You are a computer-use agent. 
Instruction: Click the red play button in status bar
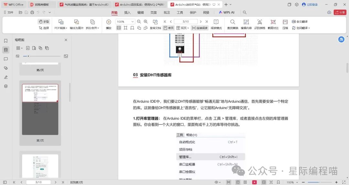click(254, 182)
